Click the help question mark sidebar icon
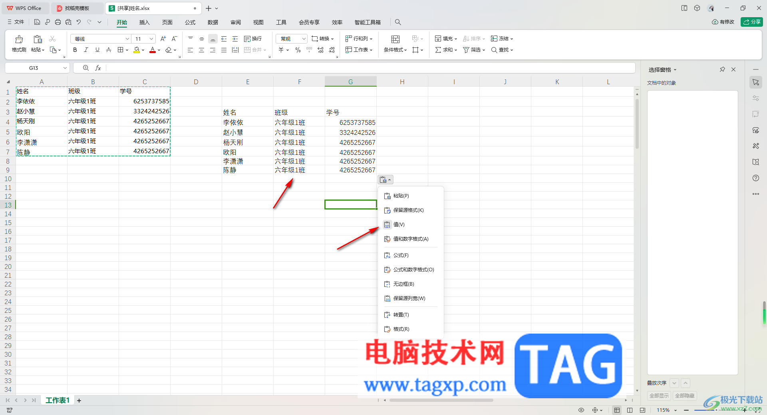This screenshot has width=767, height=415. 756,178
